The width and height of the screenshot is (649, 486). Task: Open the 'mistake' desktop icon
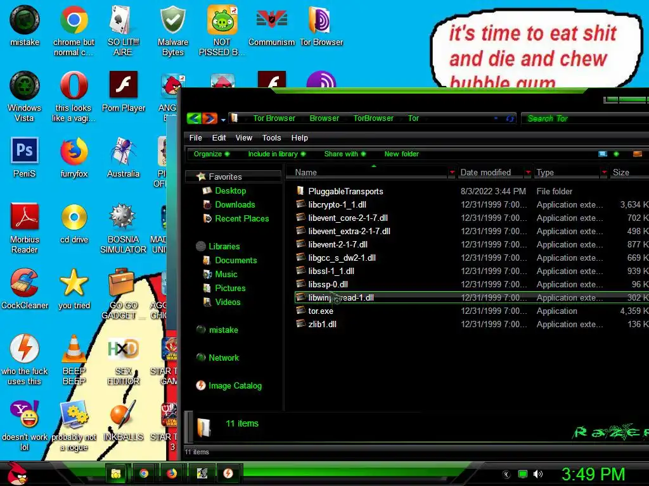pos(25,26)
